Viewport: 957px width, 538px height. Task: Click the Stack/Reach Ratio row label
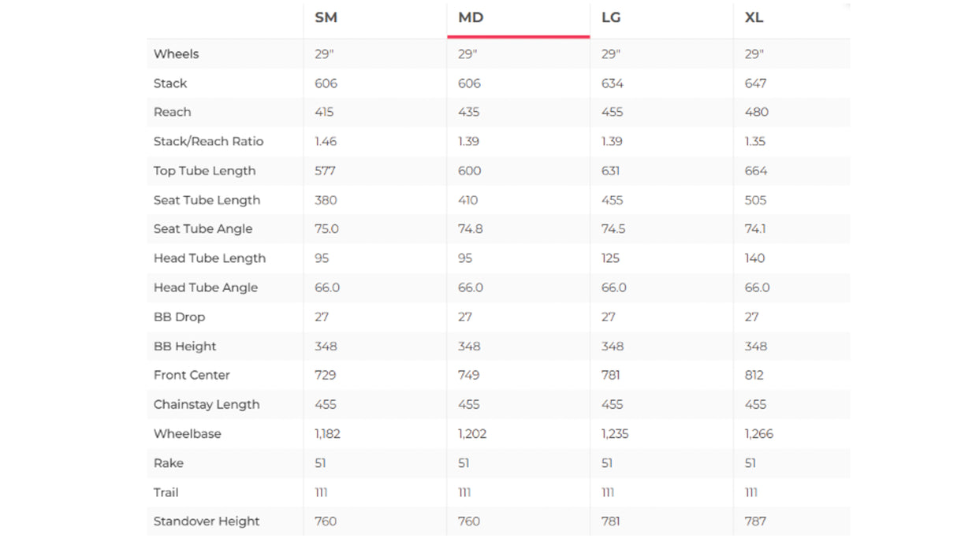[208, 142]
